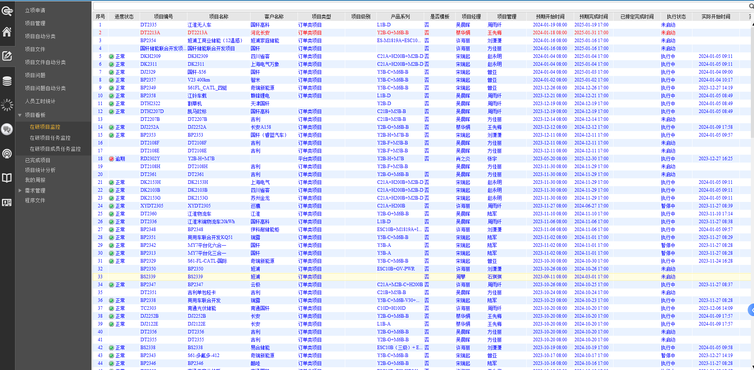Open the 立项申请 menu item

point(35,10)
